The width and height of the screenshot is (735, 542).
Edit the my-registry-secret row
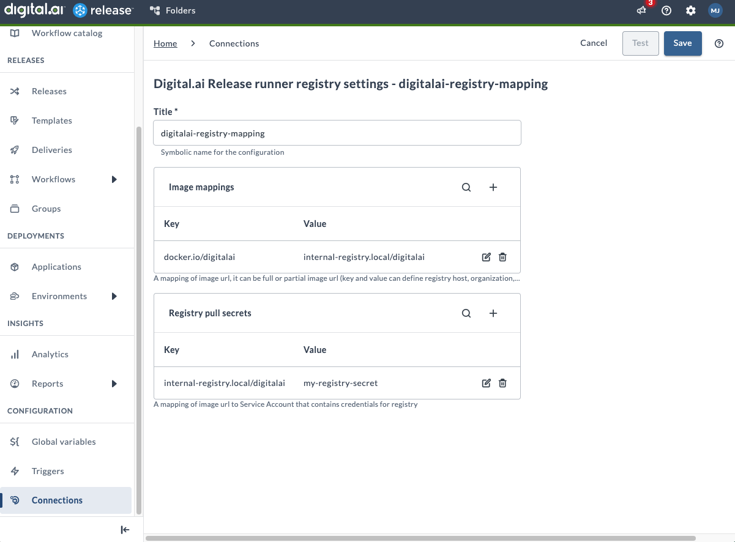pos(487,383)
